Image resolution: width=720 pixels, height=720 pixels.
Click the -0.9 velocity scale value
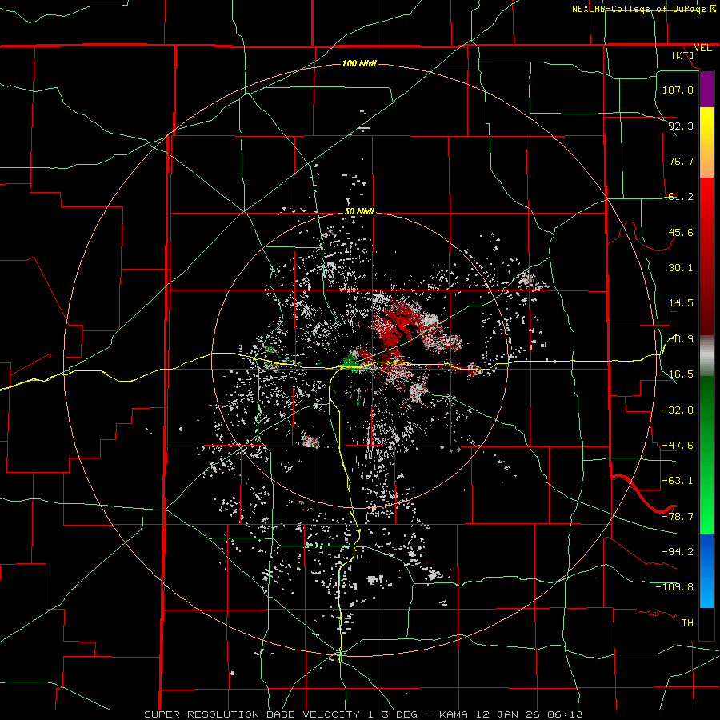point(682,339)
